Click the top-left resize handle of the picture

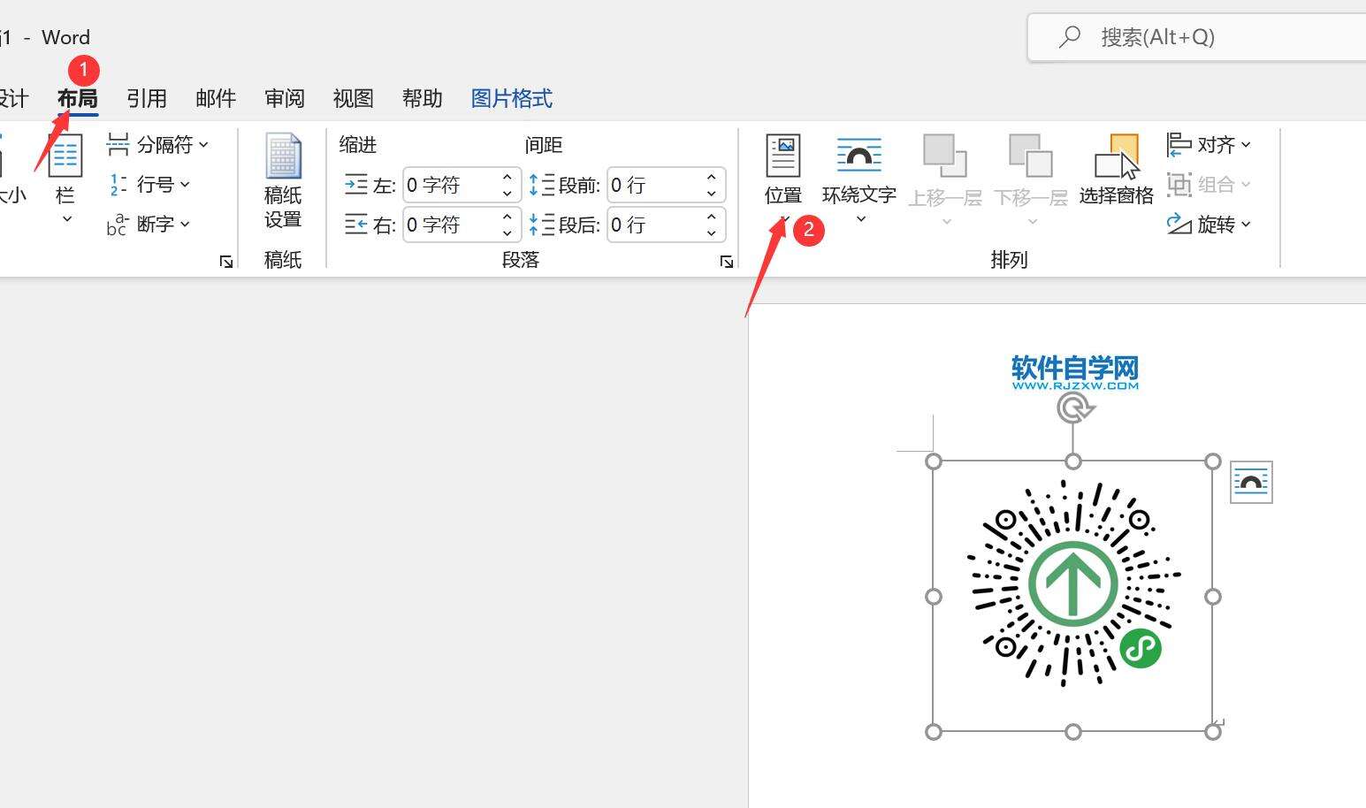pos(934,461)
